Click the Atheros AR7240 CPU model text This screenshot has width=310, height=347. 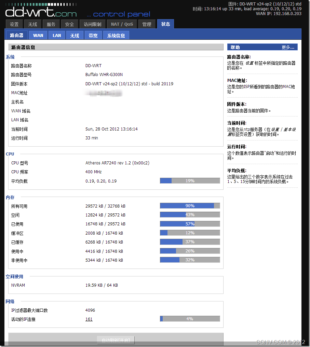117,163
